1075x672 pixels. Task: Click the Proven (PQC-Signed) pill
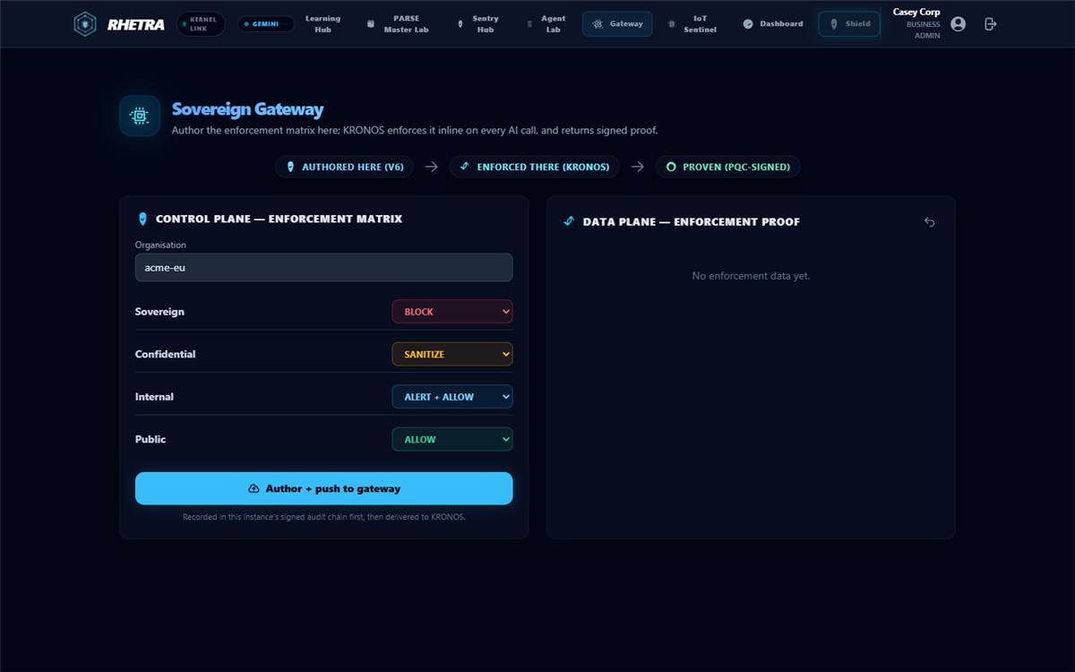tap(727, 167)
